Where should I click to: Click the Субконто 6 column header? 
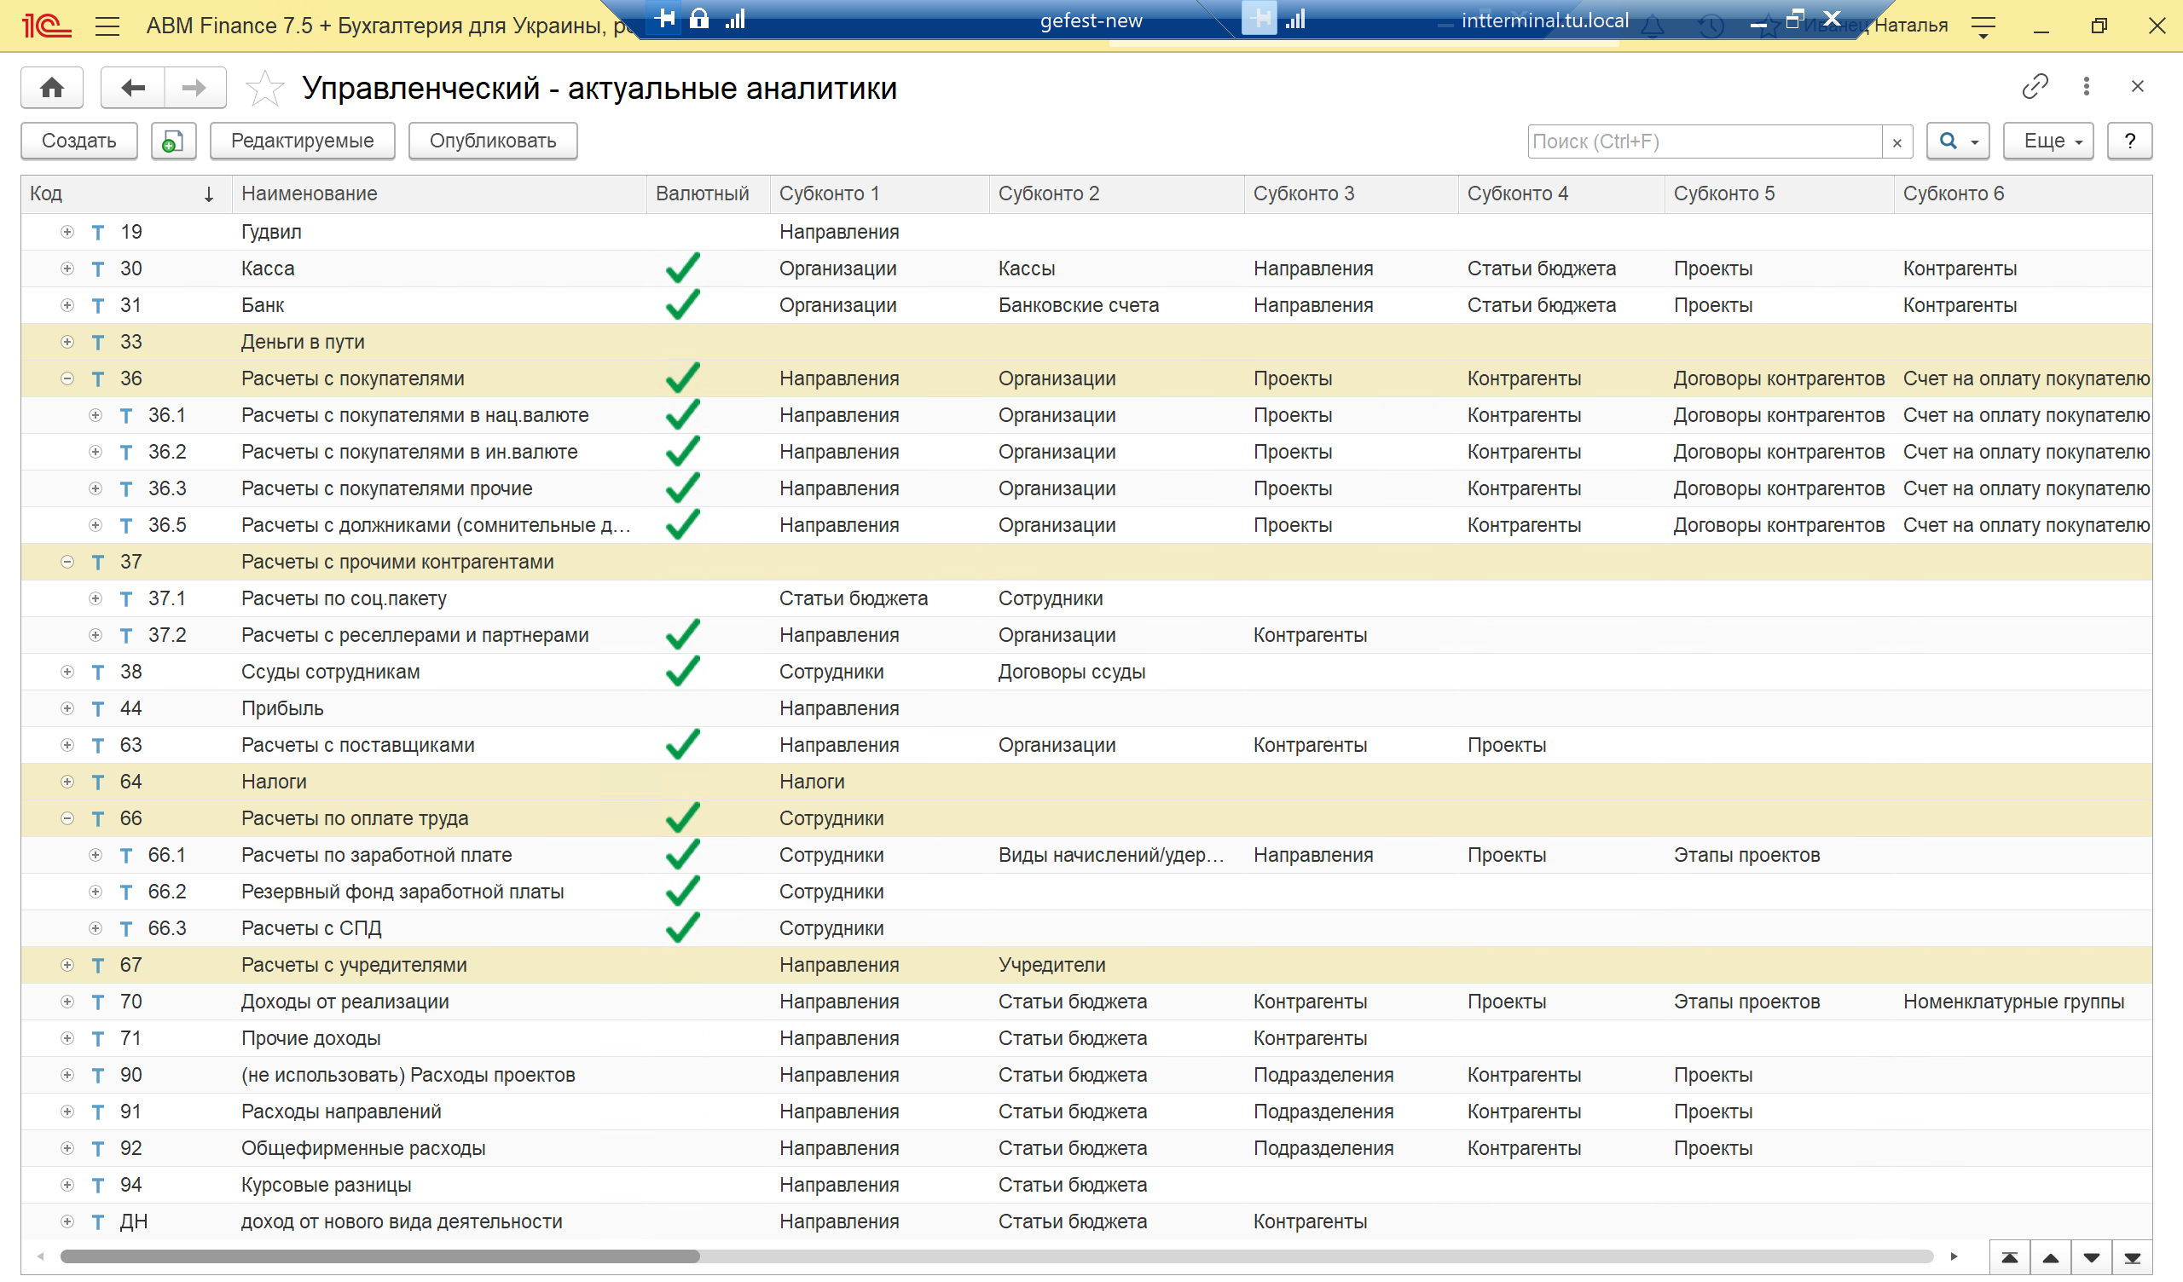pyautogui.click(x=2023, y=194)
